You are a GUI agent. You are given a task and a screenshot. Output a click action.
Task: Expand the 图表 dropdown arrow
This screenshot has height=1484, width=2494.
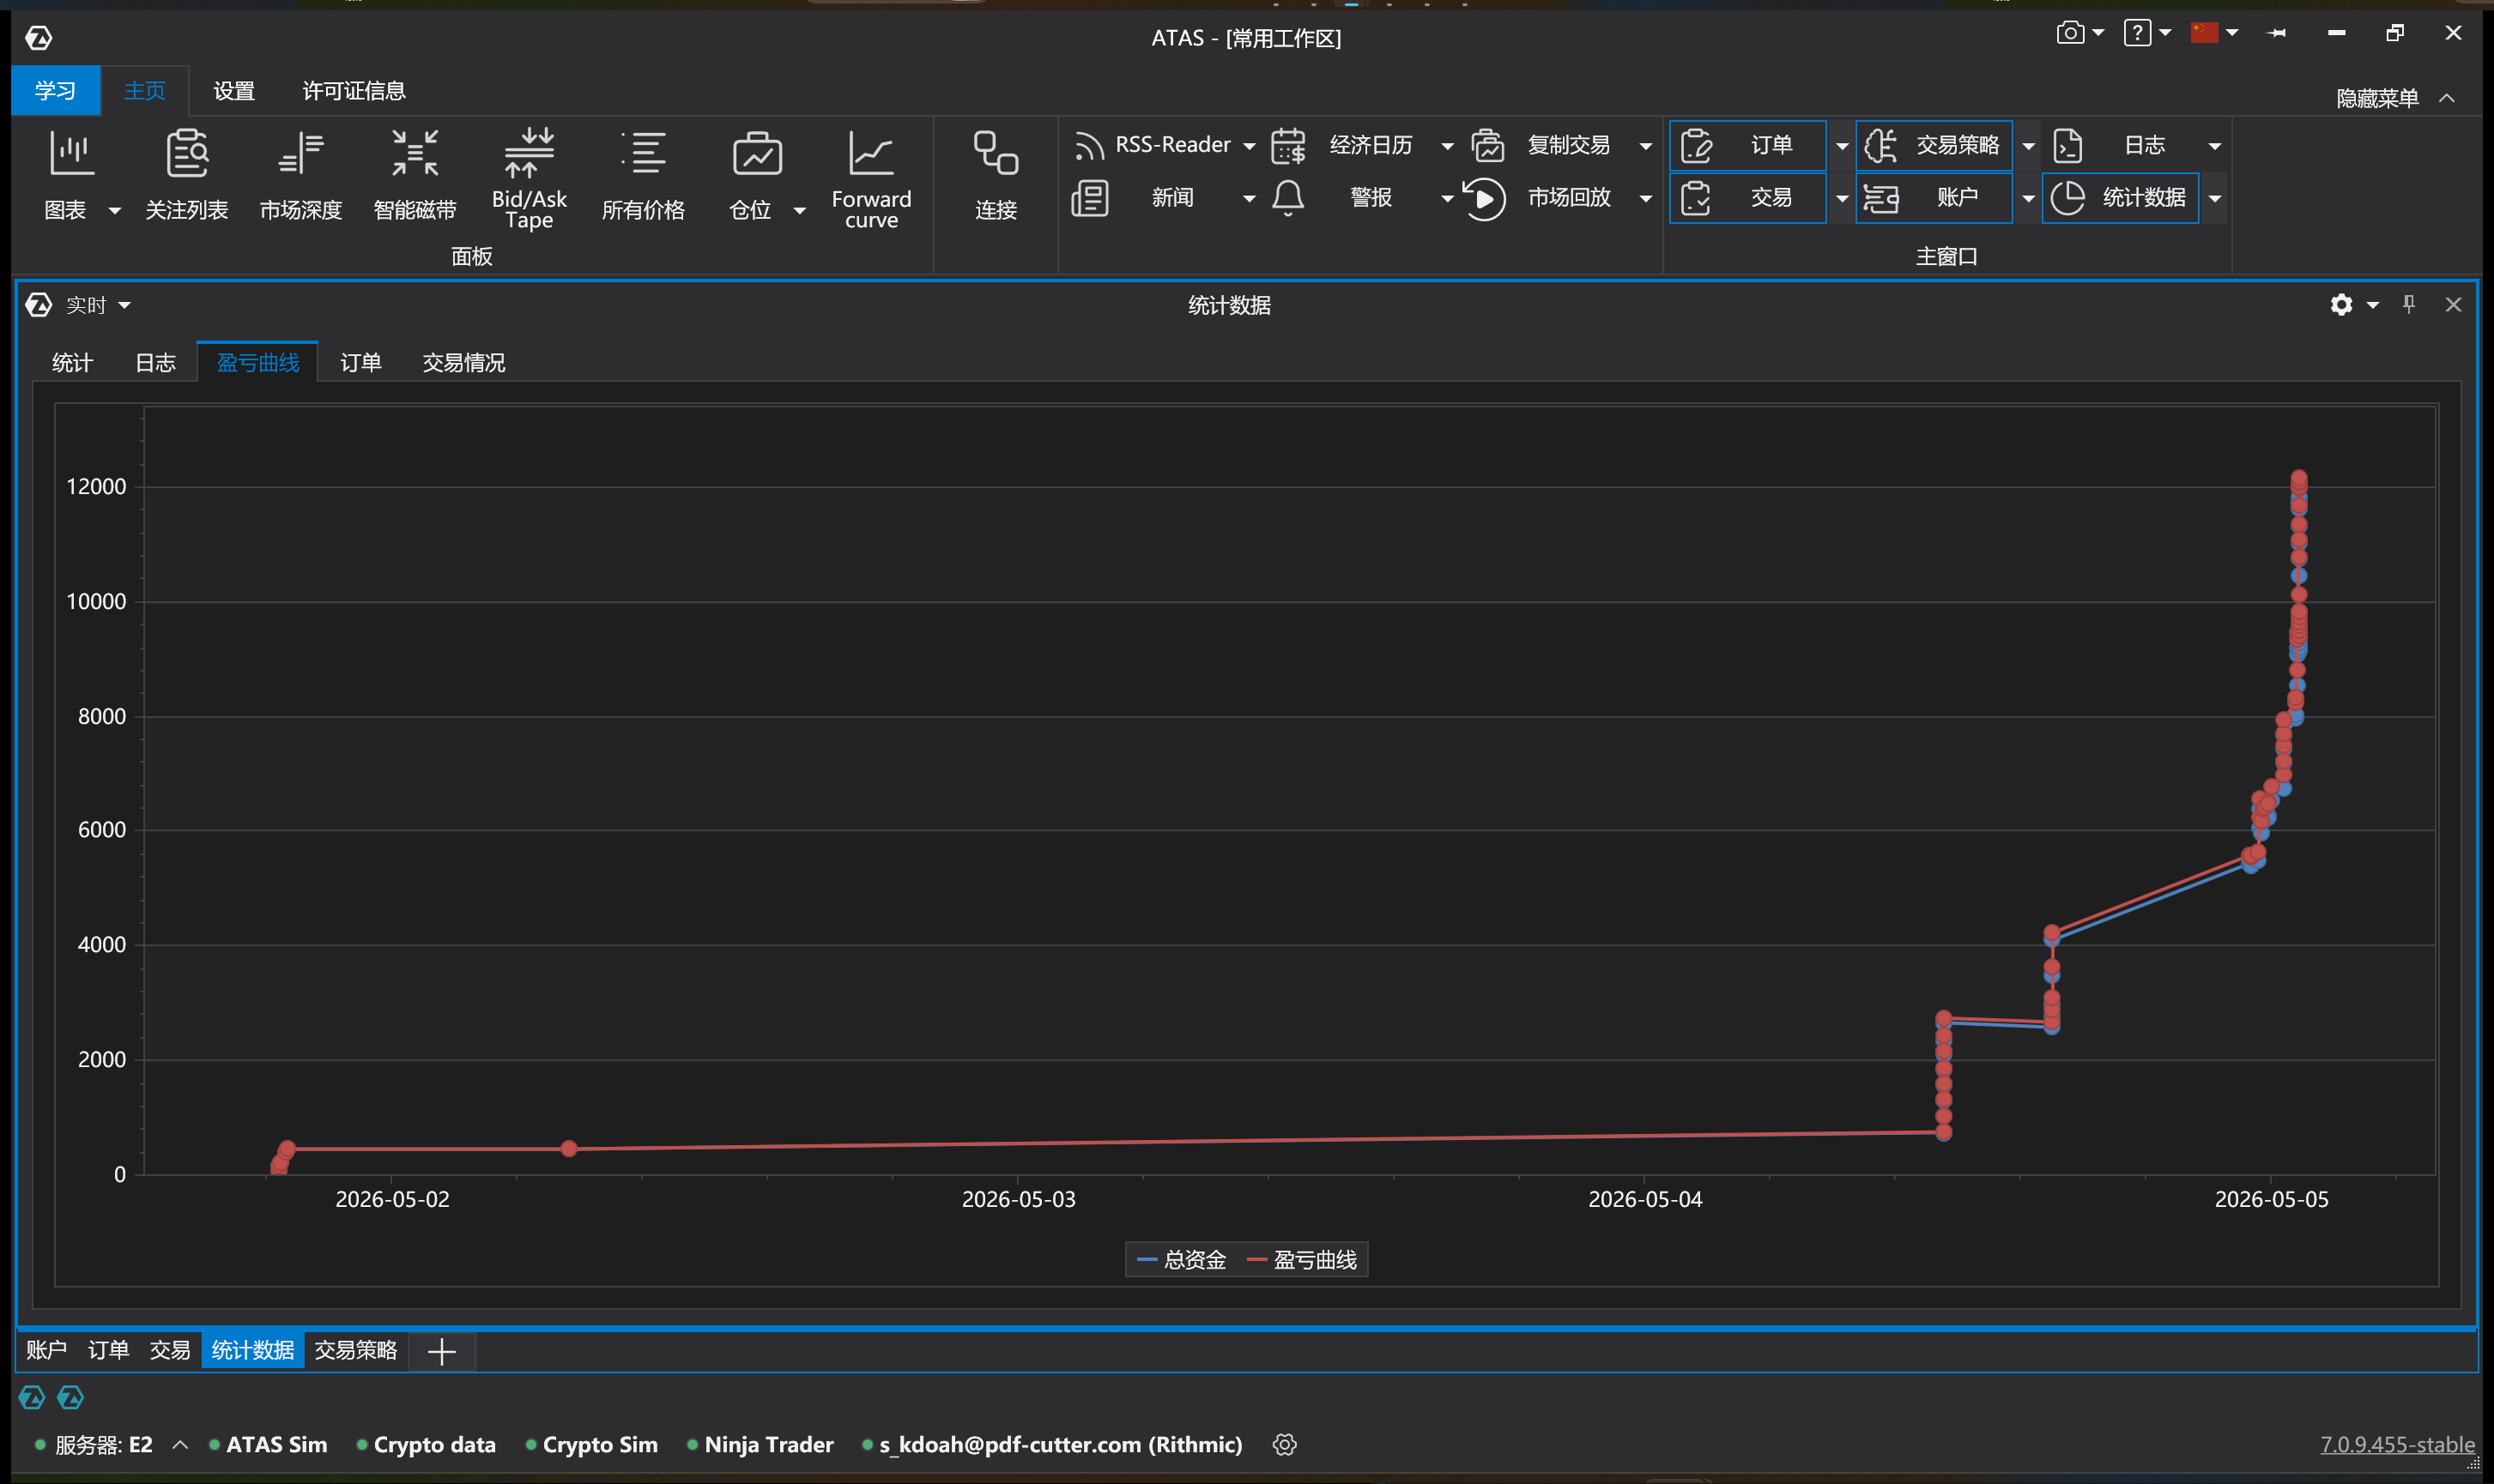114,210
